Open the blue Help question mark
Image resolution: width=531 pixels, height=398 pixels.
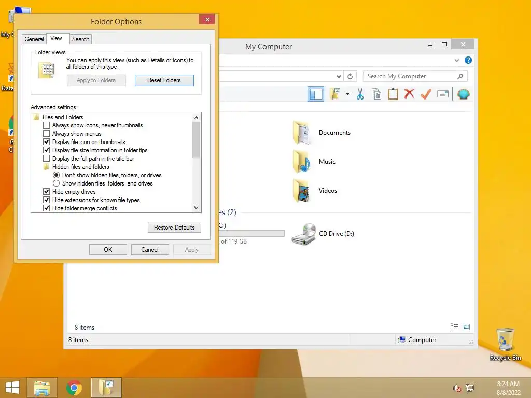468,60
